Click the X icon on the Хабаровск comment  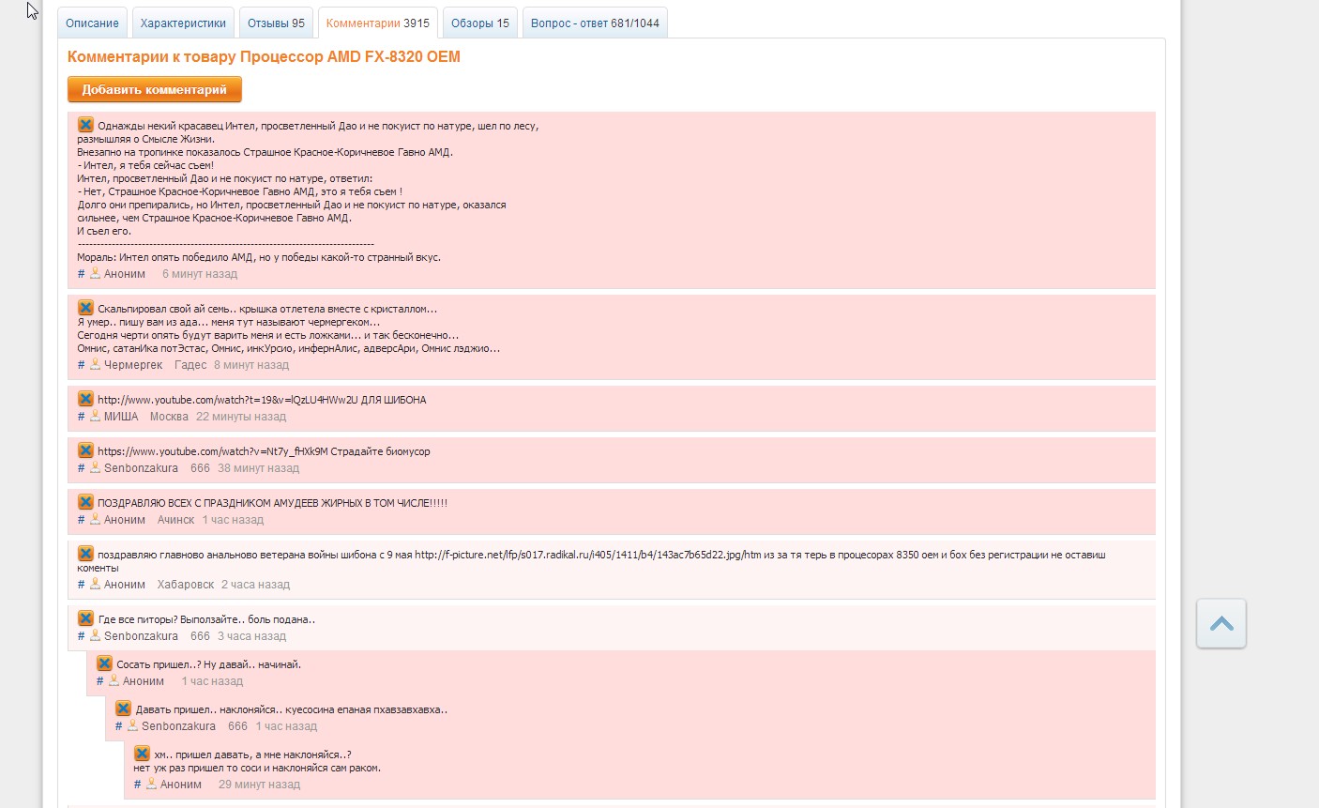pyautogui.click(x=85, y=554)
